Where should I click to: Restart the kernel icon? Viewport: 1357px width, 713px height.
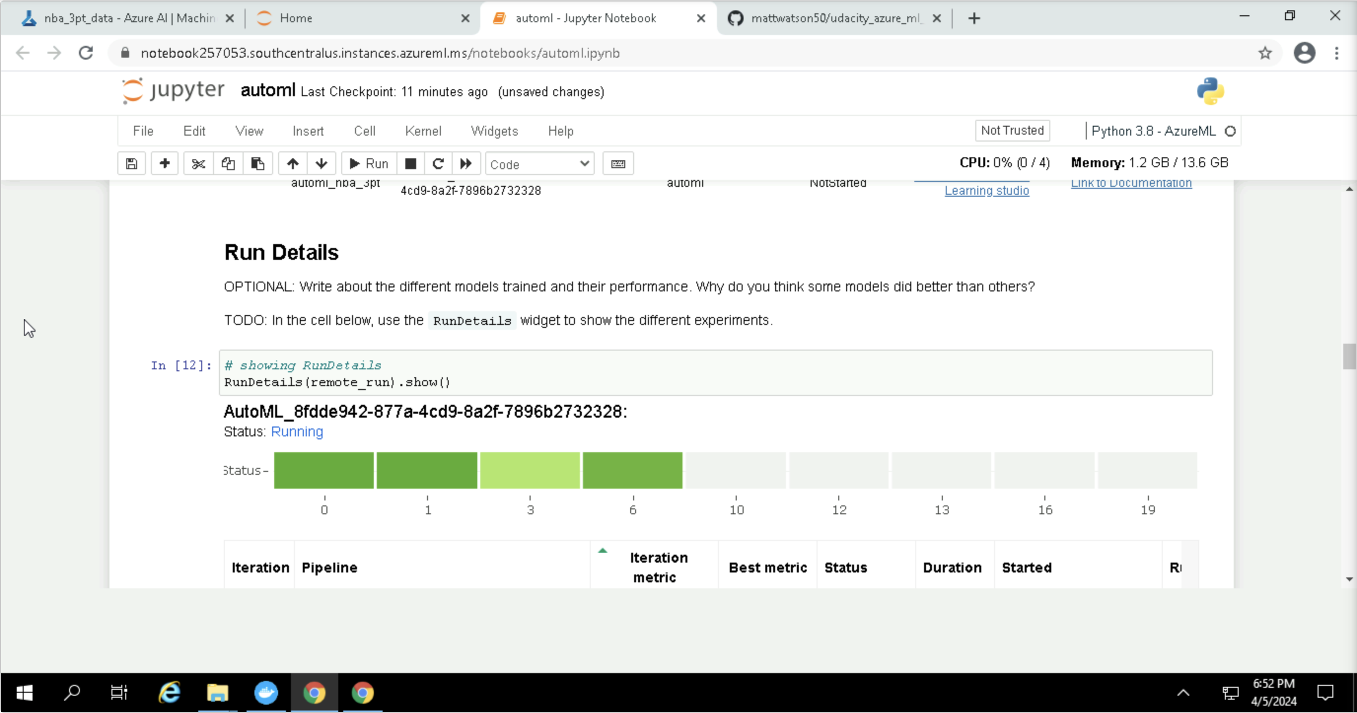(438, 164)
